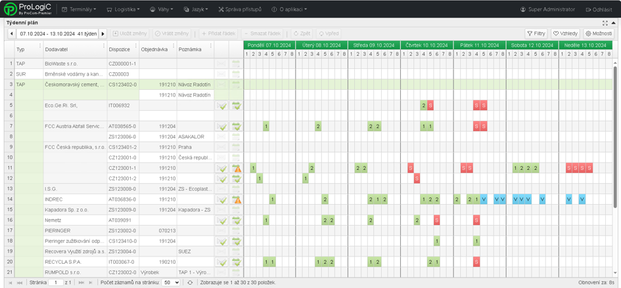Click envelope check icon in row 11
621x288 pixels.
[x=221, y=168]
